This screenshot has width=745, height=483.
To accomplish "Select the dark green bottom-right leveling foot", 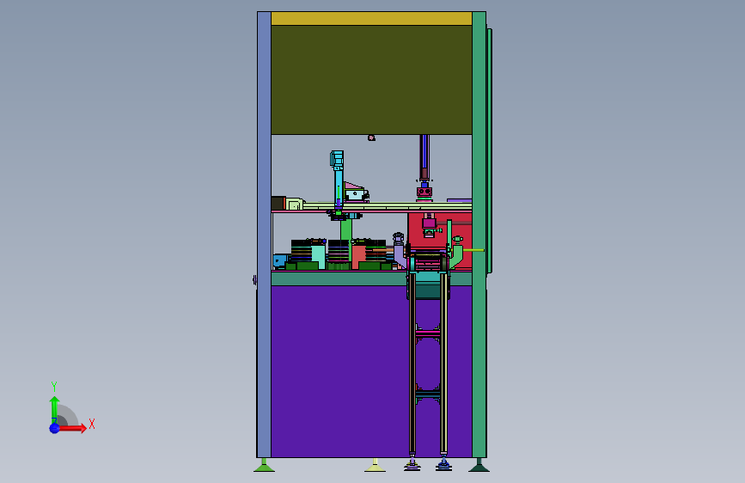I will pyautogui.click(x=479, y=466).
